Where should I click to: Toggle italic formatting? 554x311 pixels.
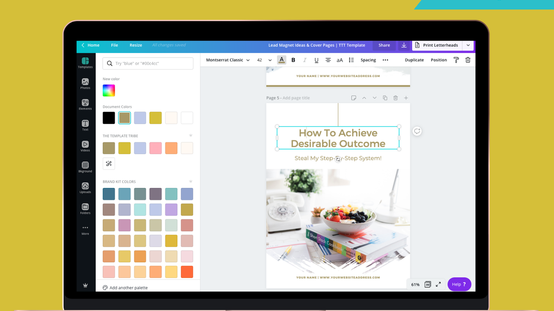[x=305, y=60]
